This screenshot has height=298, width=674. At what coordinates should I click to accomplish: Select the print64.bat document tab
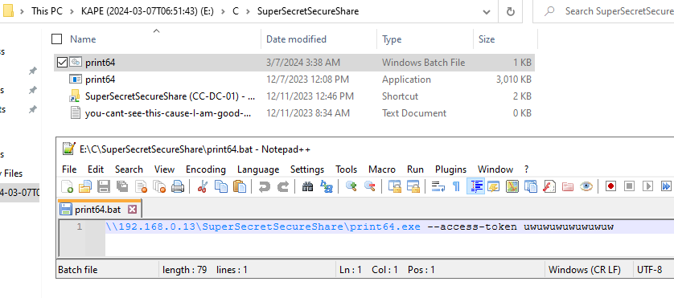click(x=99, y=209)
